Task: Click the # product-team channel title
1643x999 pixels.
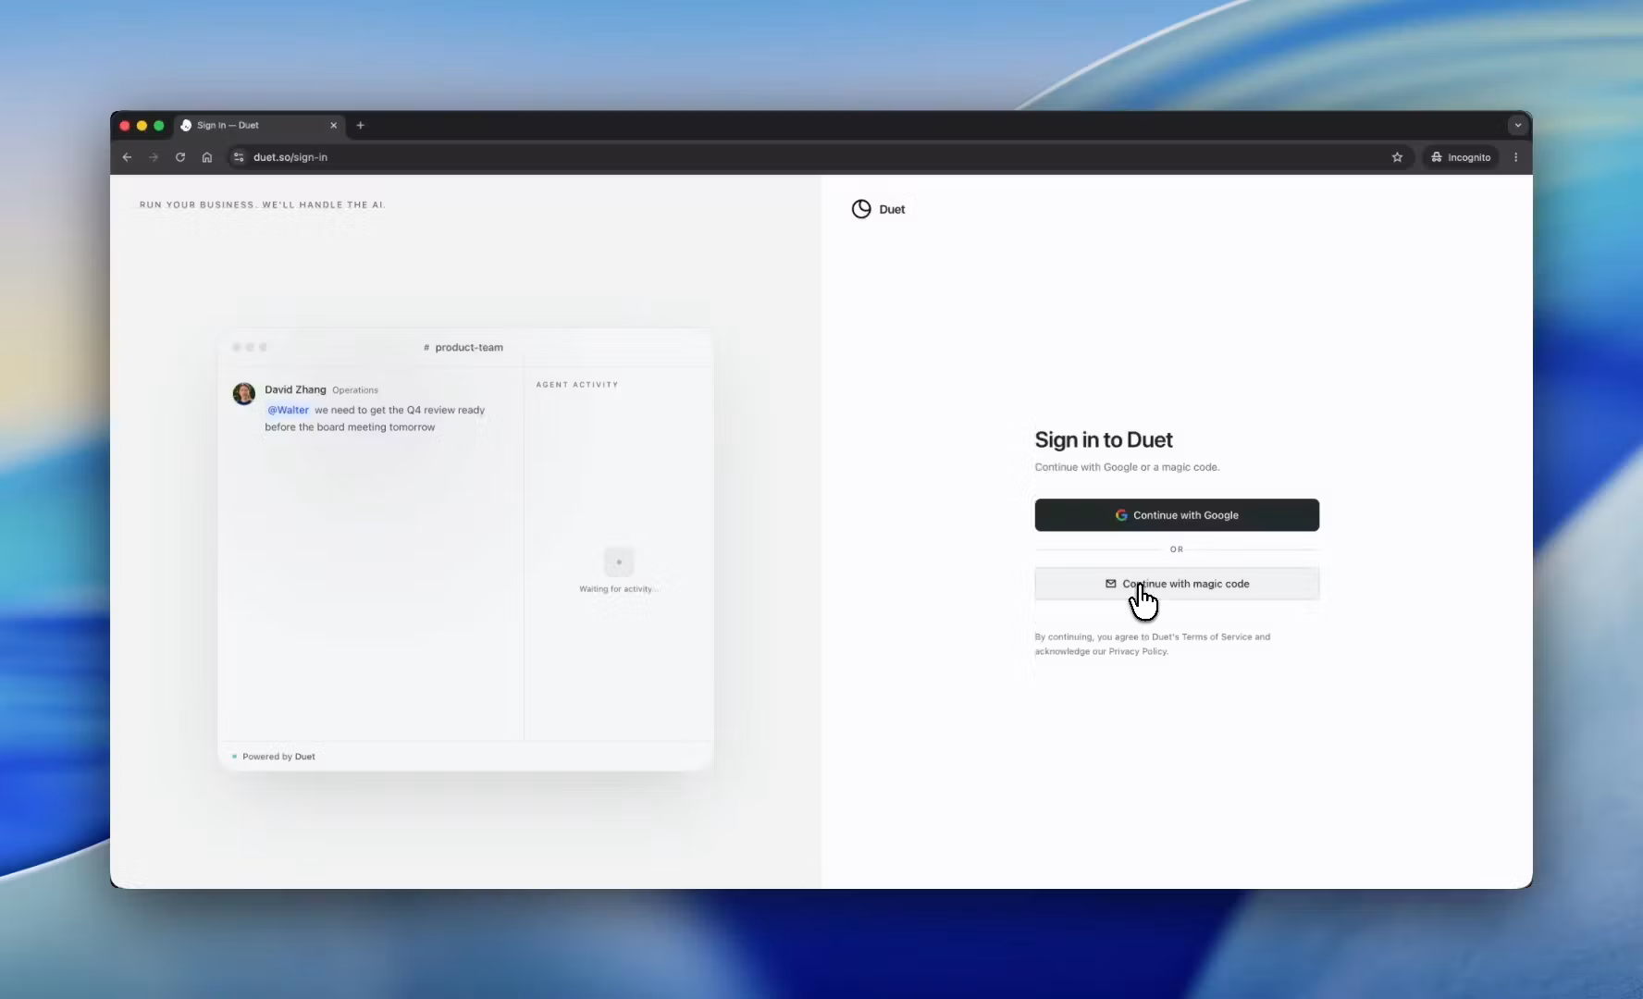Action: click(463, 348)
